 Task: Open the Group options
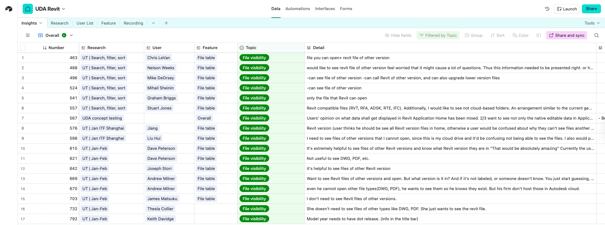pyautogui.click(x=474, y=35)
